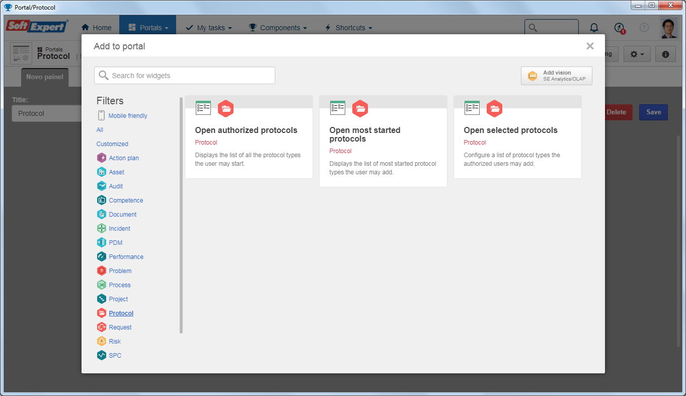This screenshot has height=396, width=686.
Task: Click the notifications bell icon
Action: click(594, 28)
